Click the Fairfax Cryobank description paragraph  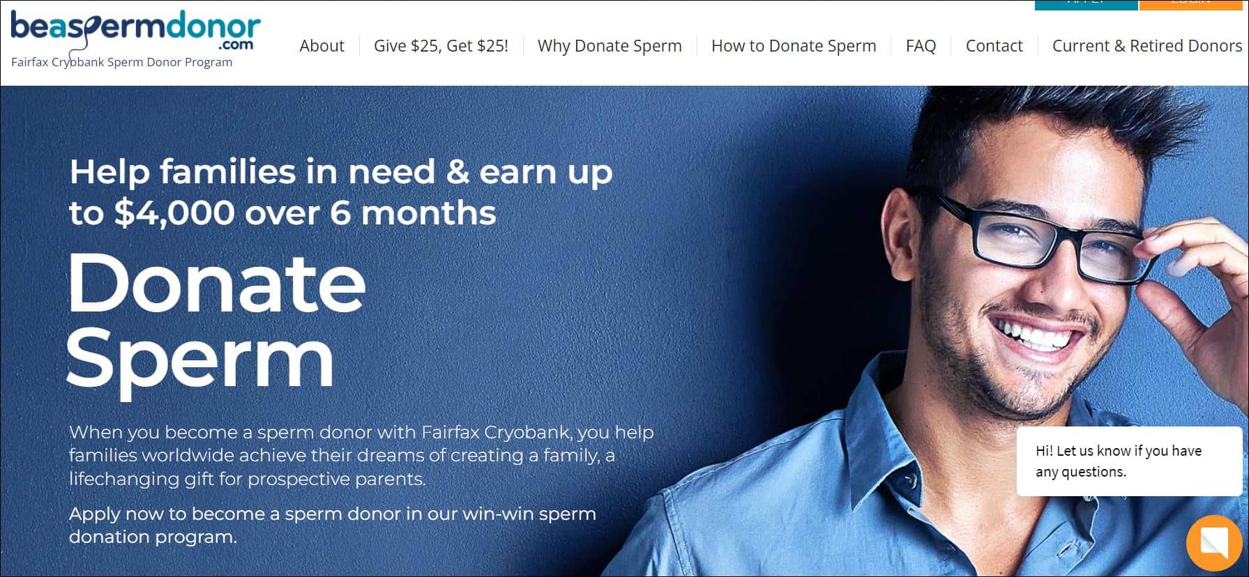pos(361,455)
